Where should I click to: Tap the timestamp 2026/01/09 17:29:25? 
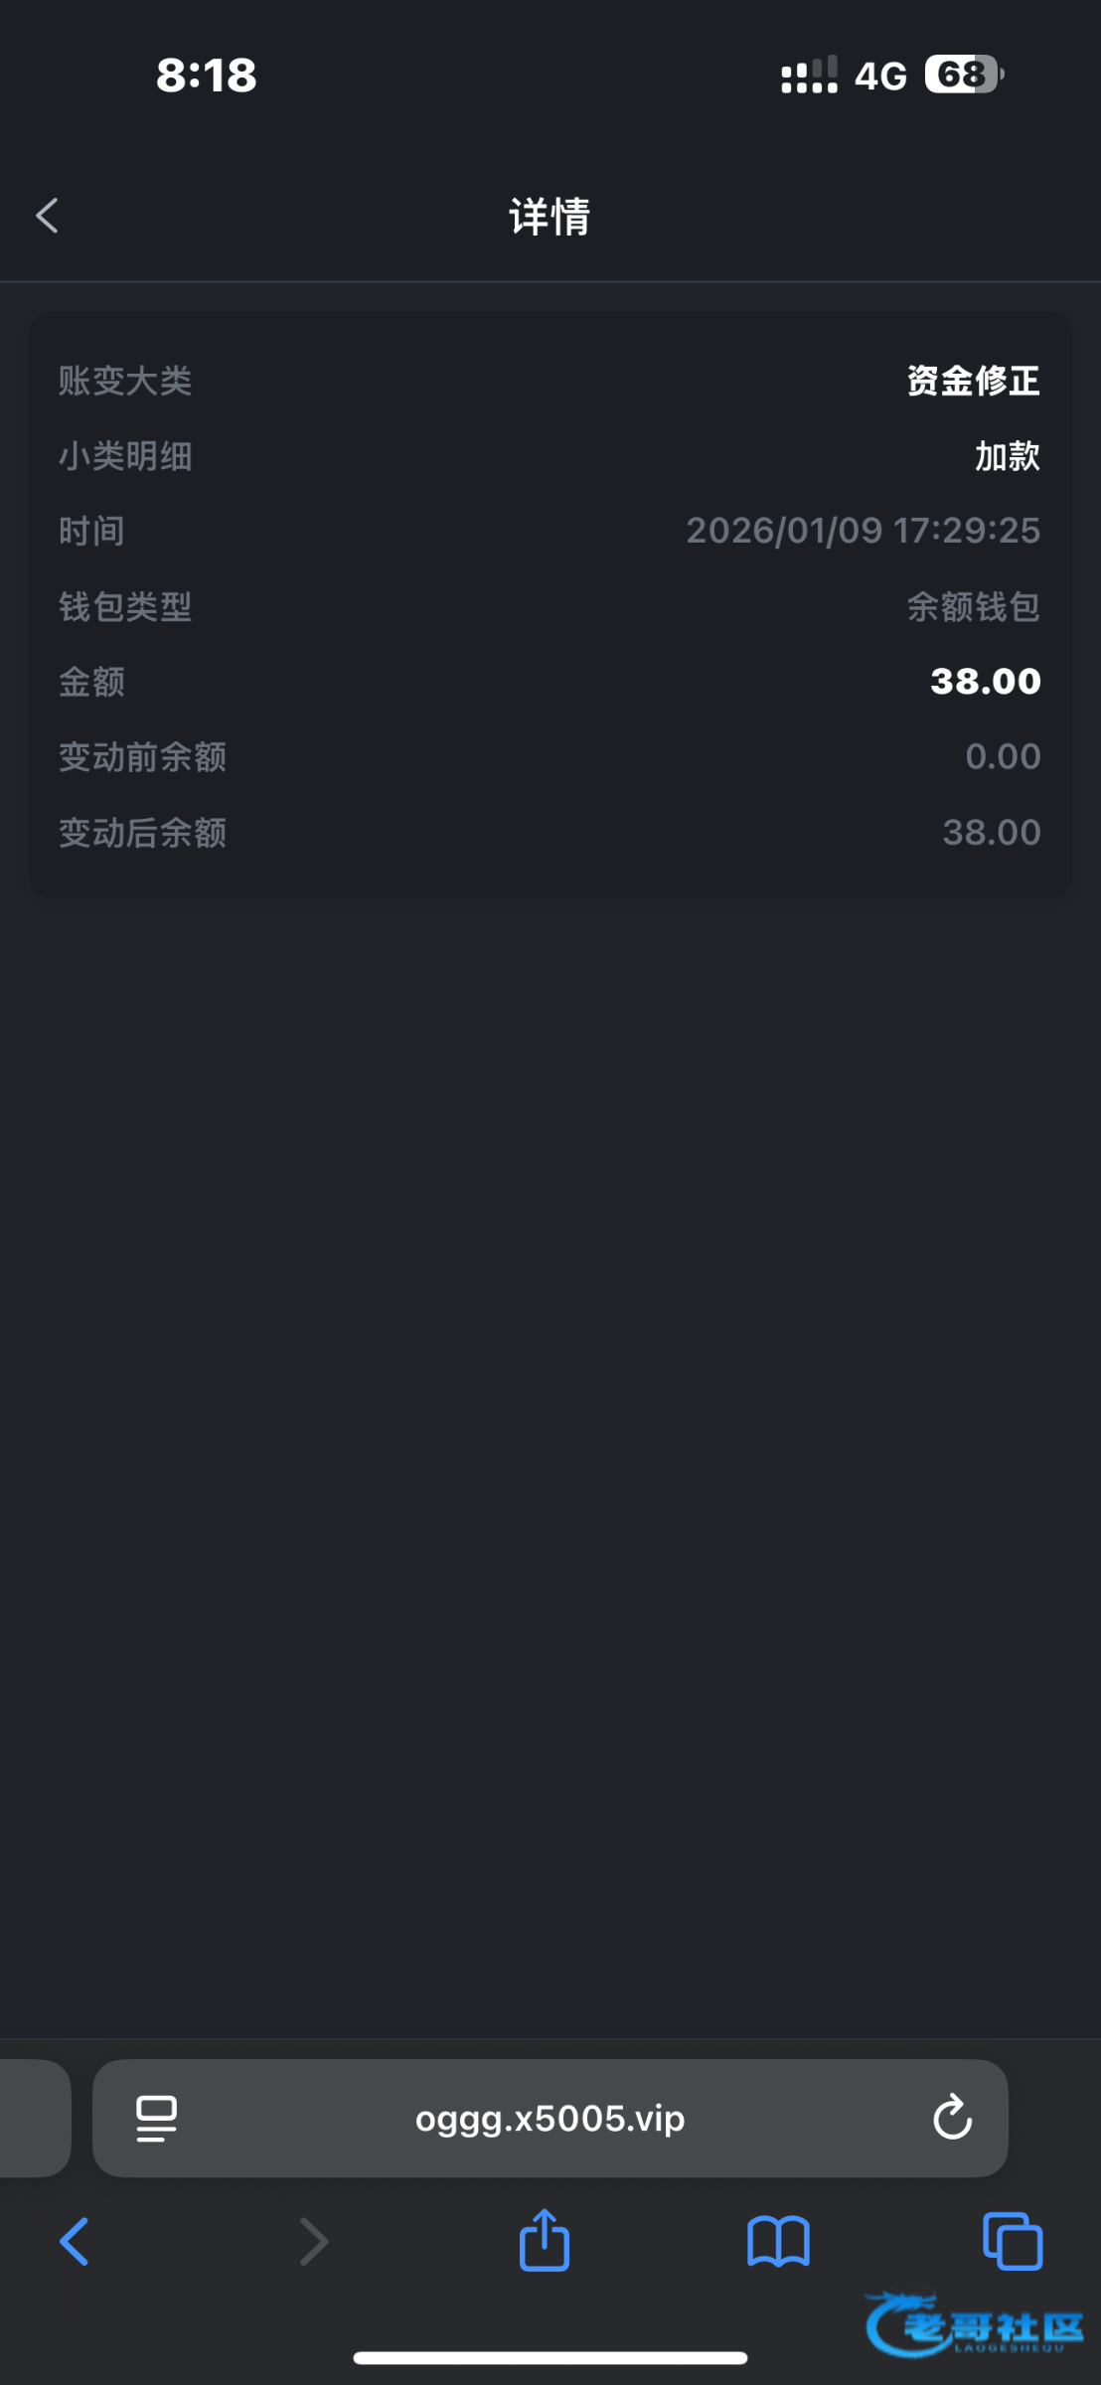(x=863, y=531)
